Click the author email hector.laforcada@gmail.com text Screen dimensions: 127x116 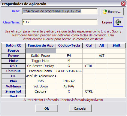[x=82, y=100]
